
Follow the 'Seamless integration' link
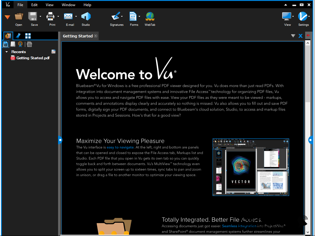coord(239,226)
